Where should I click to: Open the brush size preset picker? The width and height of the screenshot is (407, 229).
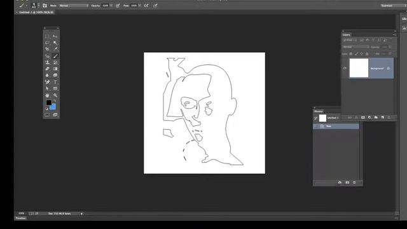(x=35, y=6)
